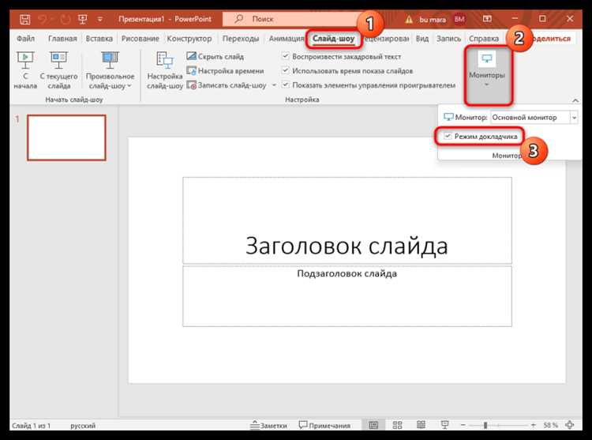Switch to Slide Sorter view icon
The image size is (592, 440).
tap(397, 425)
